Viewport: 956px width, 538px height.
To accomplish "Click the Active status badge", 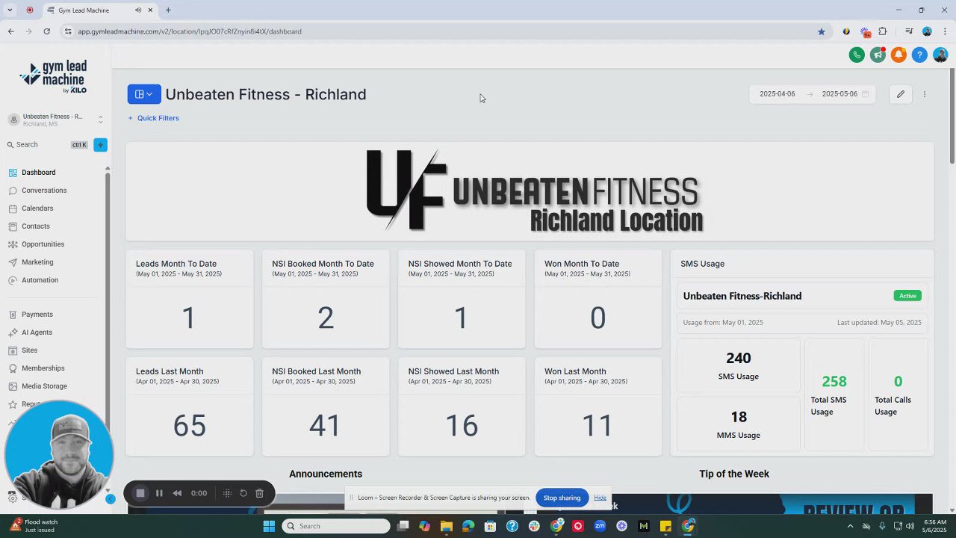I will pyautogui.click(x=907, y=296).
